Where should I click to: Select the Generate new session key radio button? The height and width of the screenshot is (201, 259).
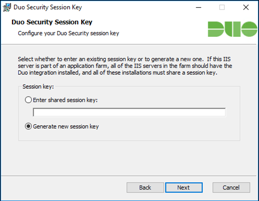coord(28,126)
